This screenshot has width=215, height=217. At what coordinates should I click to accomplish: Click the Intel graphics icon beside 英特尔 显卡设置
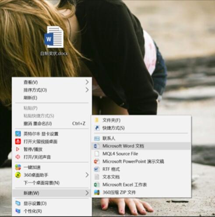pyautogui.click(x=18, y=134)
